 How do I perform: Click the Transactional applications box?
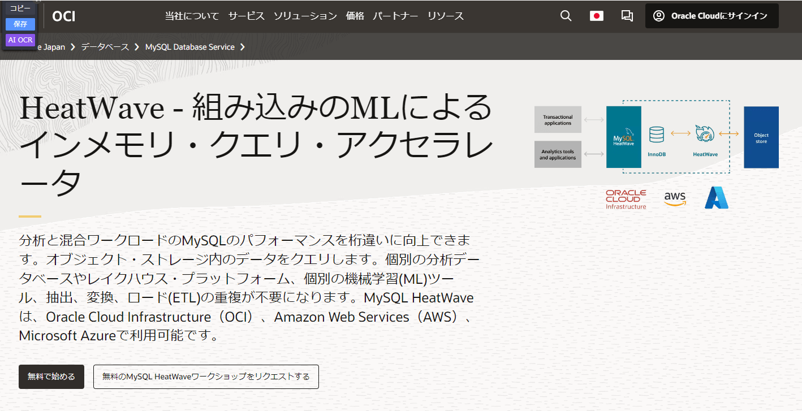(x=558, y=120)
